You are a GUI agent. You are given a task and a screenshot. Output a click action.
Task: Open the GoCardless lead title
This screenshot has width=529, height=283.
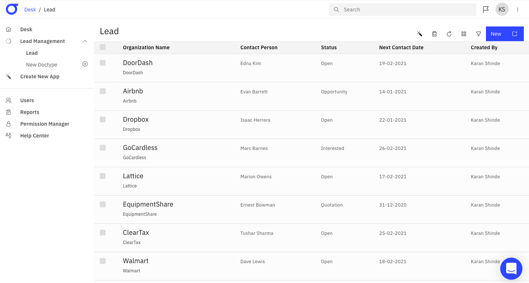click(x=140, y=148)
